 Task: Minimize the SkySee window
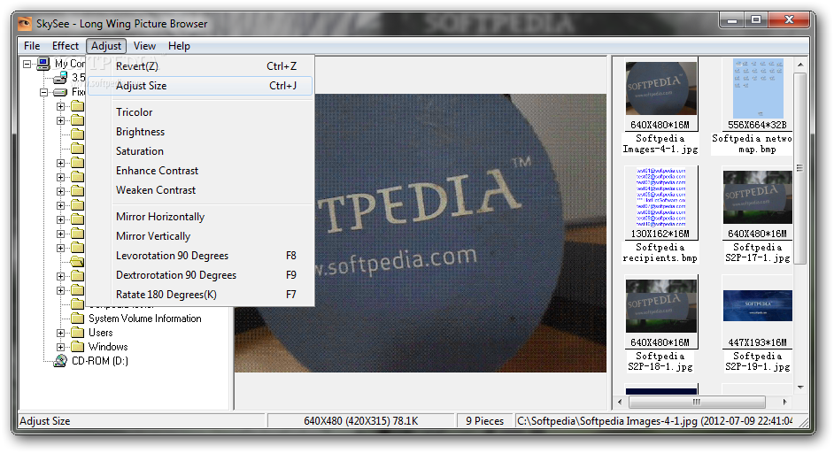click(x=732, y=20)
